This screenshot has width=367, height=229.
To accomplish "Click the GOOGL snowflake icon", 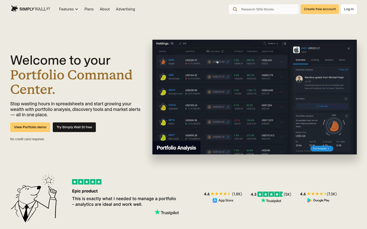I will [x=163, y=107].
